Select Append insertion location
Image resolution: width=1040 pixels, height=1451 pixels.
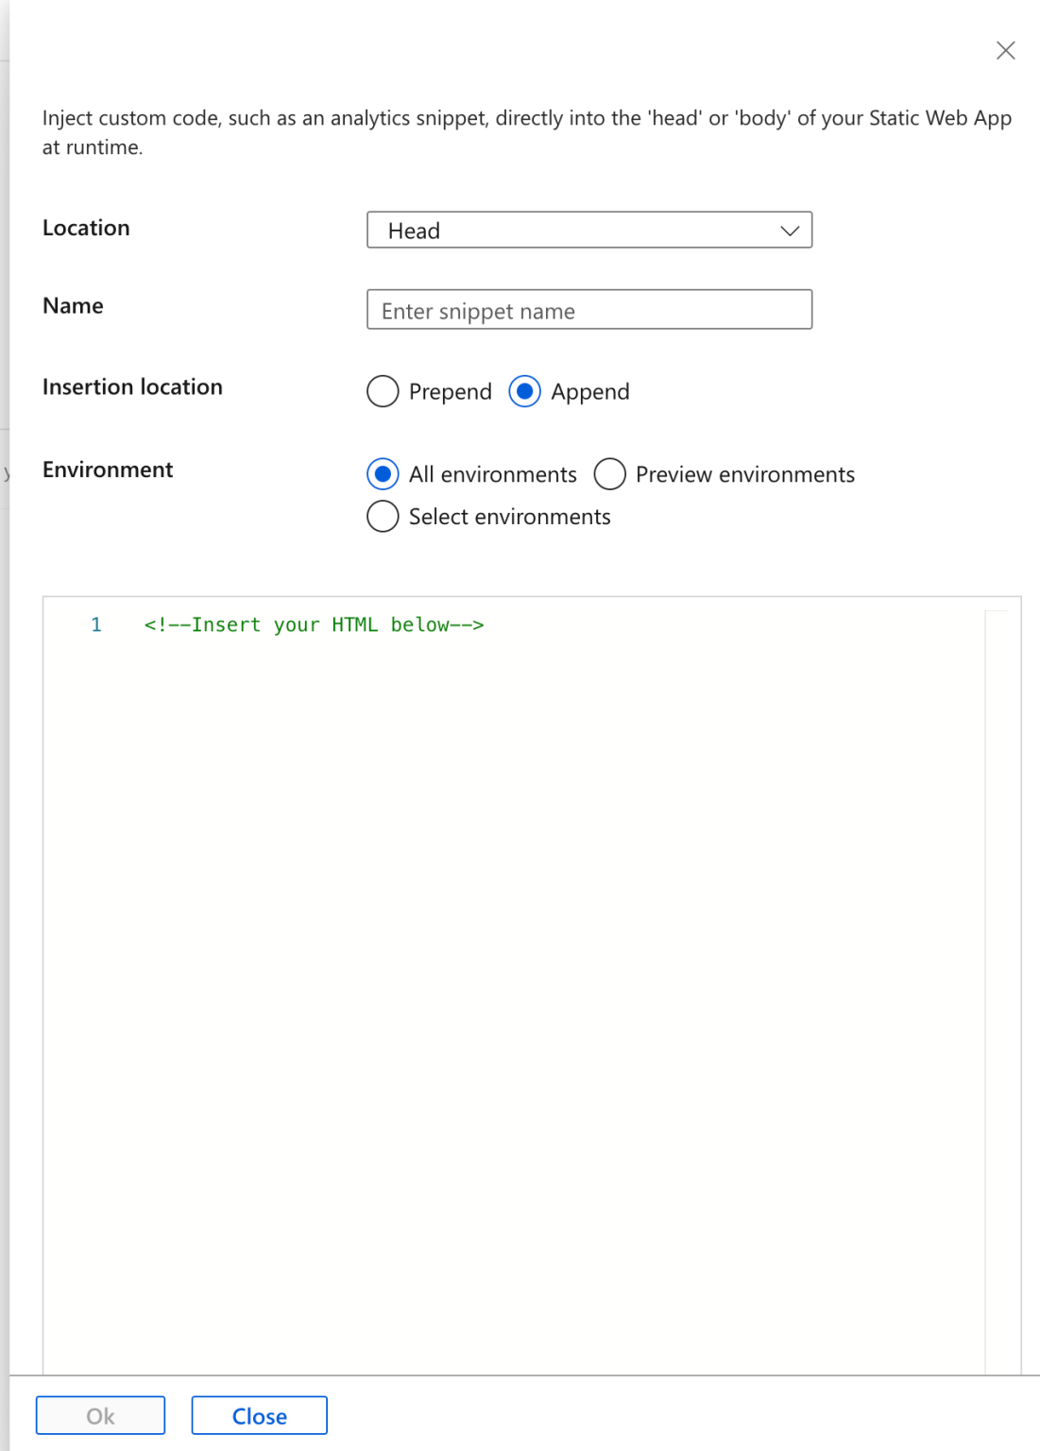525,391
